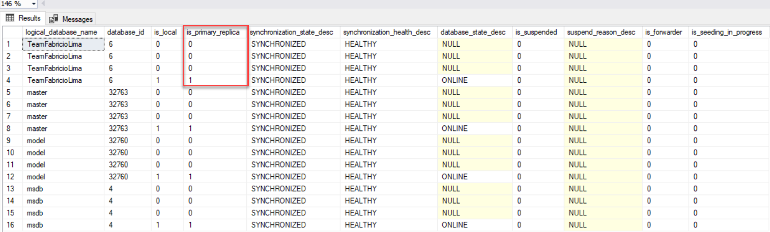Select the is_primary_replica column header
Viewport: 770px width, 232px height.
click(x=215, y=32)
